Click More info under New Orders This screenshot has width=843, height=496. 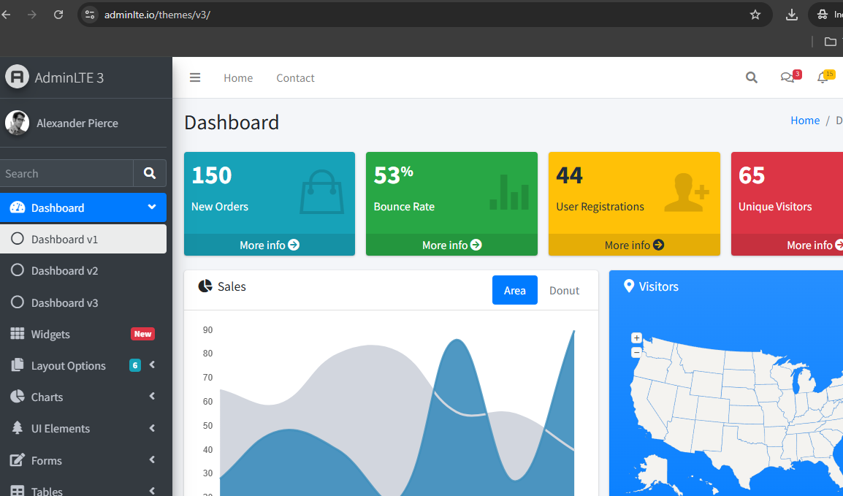(x=269, y=245)
